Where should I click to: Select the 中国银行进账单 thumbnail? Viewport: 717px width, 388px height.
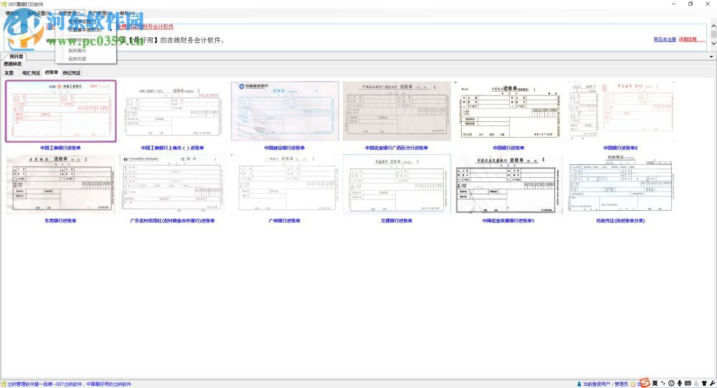pos(508,111)
